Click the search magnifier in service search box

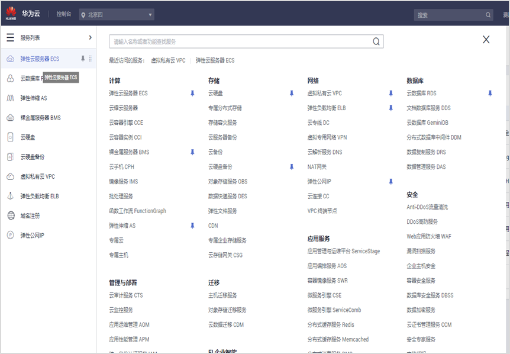[x=376, y=41]
